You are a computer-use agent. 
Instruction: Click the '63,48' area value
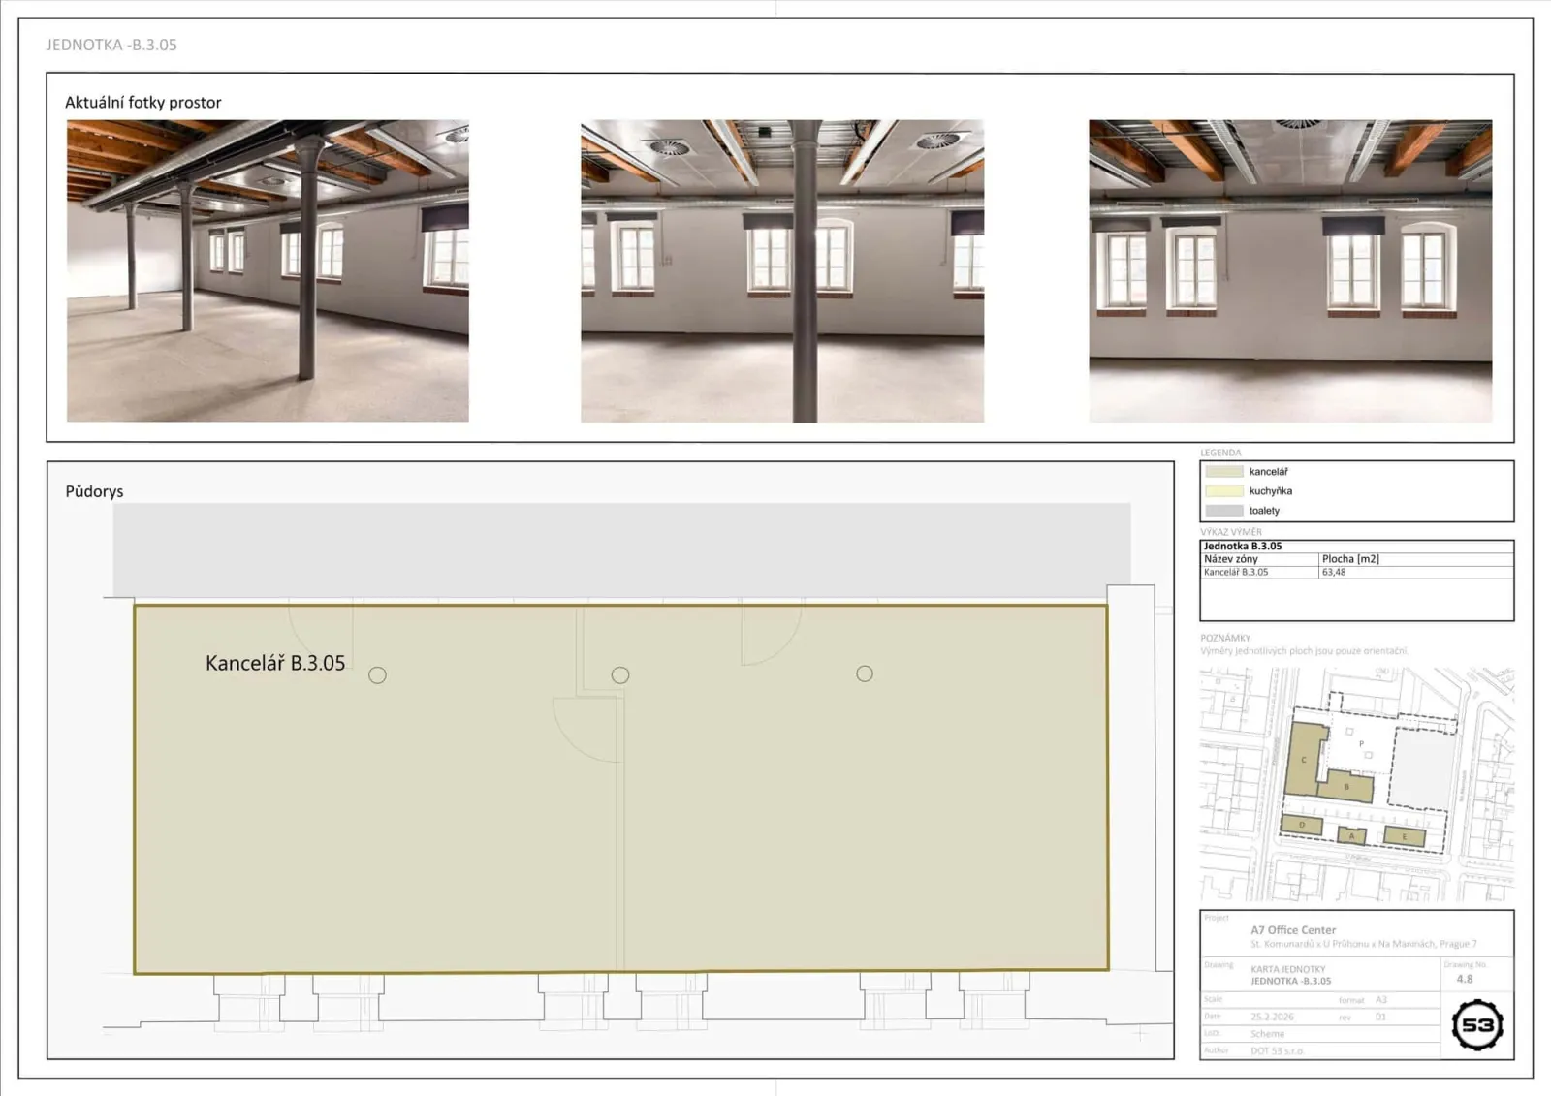pos(1334,572)
